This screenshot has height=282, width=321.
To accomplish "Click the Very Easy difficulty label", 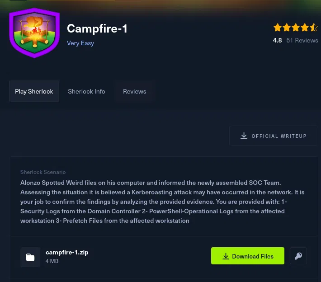I will click(80, 43).
